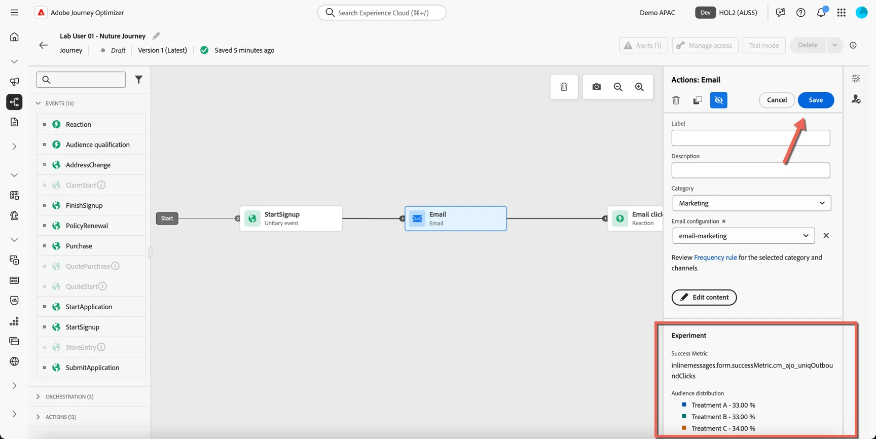Image resolution: width=876 pixels, height=439 pixels.
Task: Open journey info icon near Delete
Action: 853,45
